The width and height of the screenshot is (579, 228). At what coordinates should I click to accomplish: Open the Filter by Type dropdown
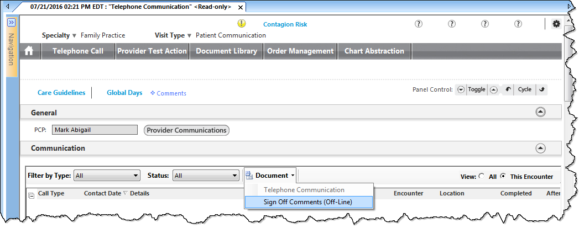pos(107,176)
